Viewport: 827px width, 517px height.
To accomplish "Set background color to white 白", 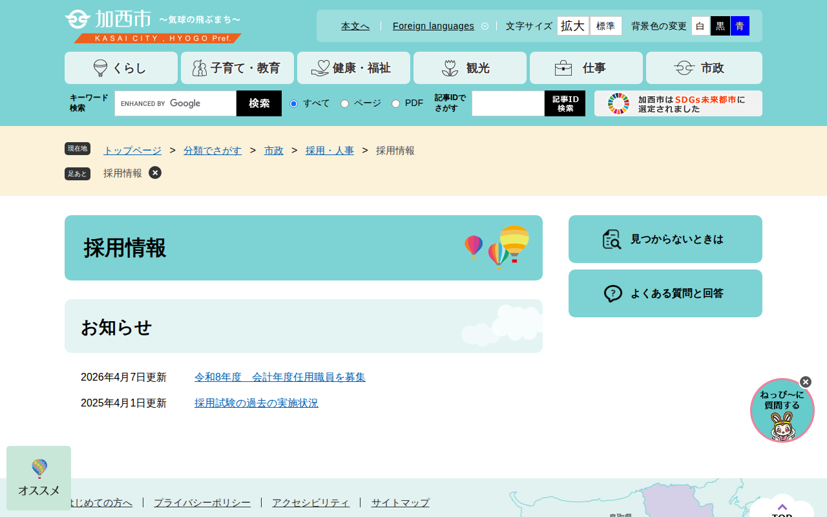I will coord(700,26).
